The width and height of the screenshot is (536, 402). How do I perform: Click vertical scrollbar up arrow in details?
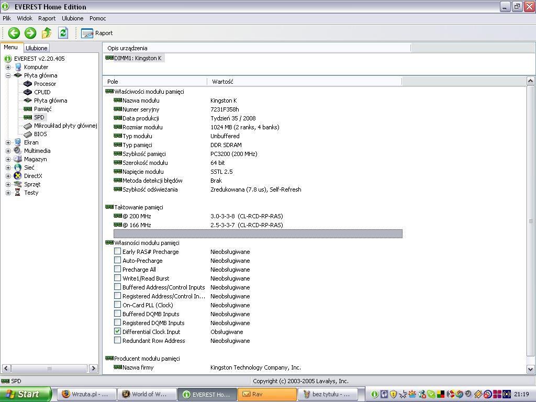point(530,81)
